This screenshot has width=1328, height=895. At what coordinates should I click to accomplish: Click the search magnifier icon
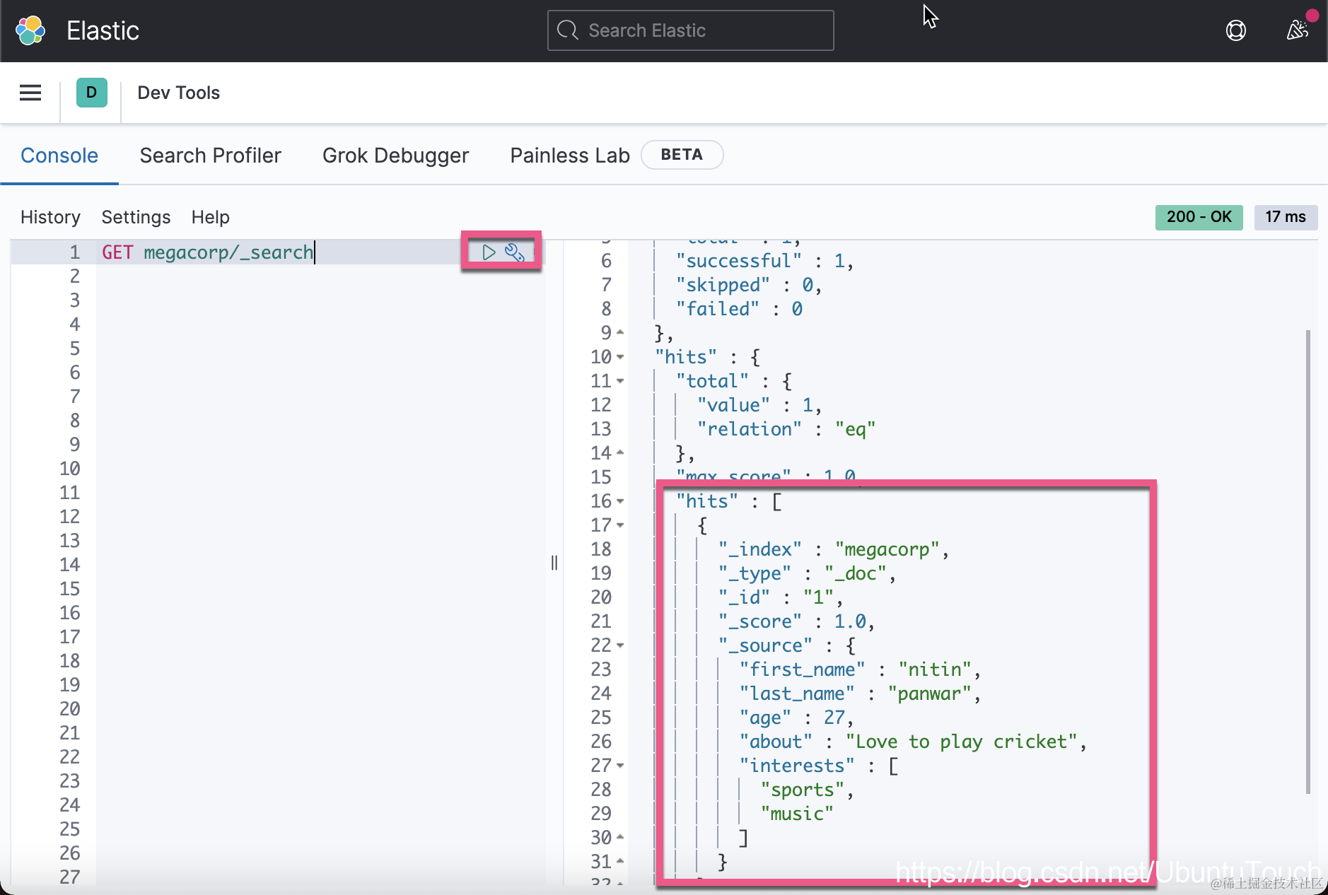(x=567, y=30)
